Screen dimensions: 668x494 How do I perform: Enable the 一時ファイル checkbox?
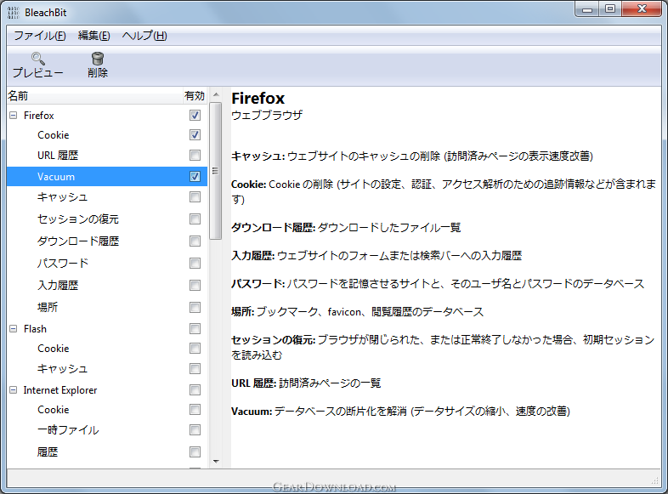point(195,430)
